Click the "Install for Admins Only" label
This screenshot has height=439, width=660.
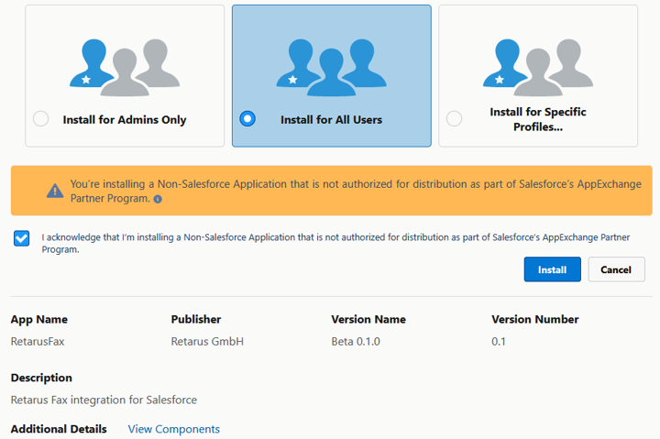tap(125, 120)
